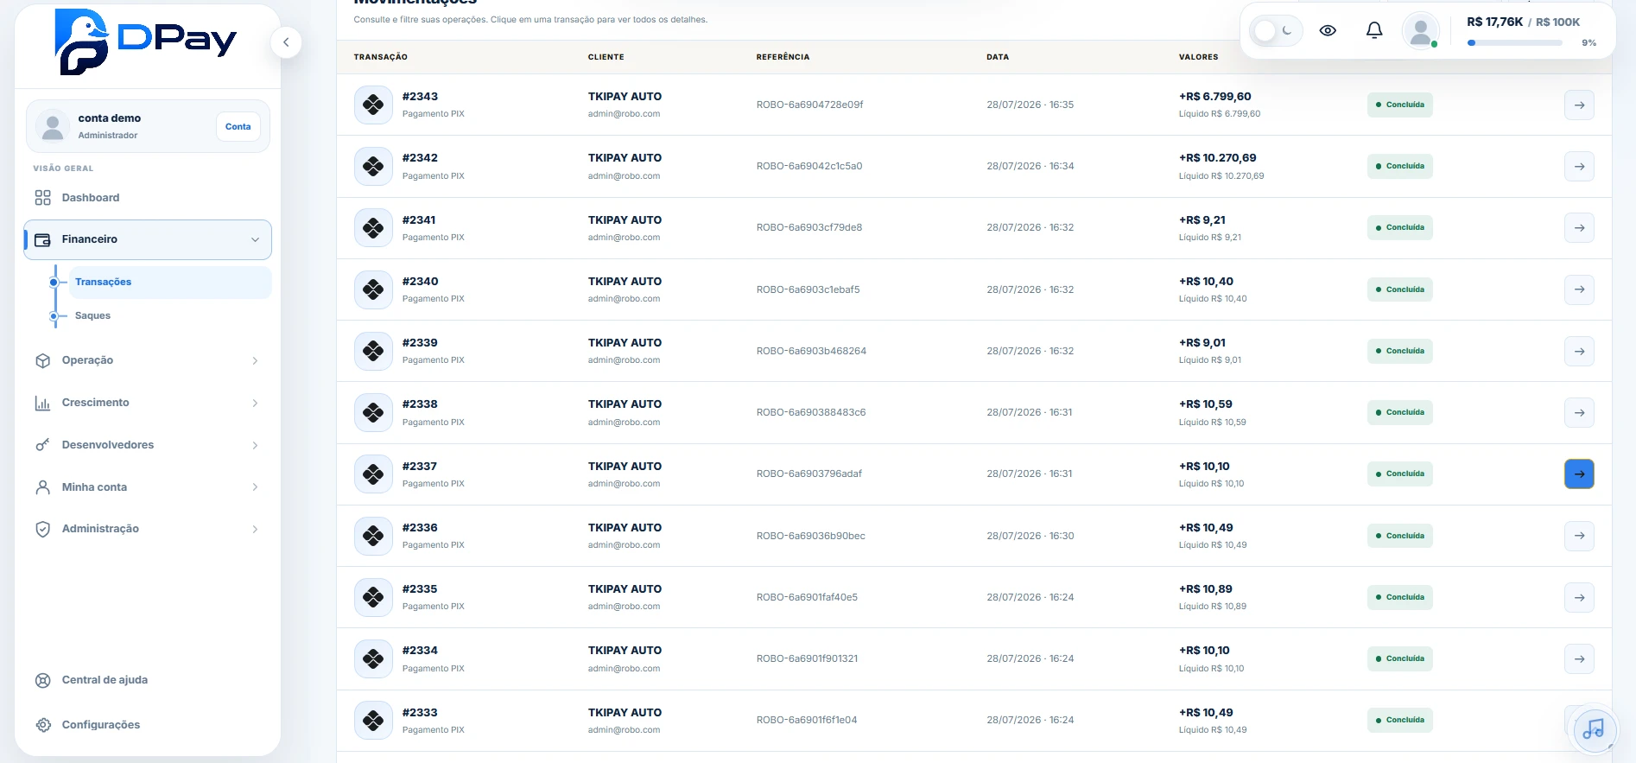Toggle dark mode switch

(x=1276, y=31)
